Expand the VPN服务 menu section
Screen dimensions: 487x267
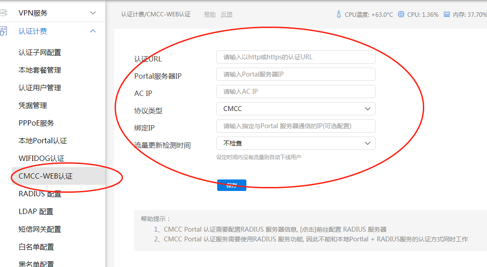93,13
